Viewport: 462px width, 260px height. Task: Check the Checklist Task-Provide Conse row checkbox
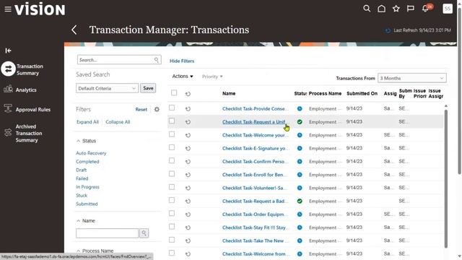(x=172, y=108)
